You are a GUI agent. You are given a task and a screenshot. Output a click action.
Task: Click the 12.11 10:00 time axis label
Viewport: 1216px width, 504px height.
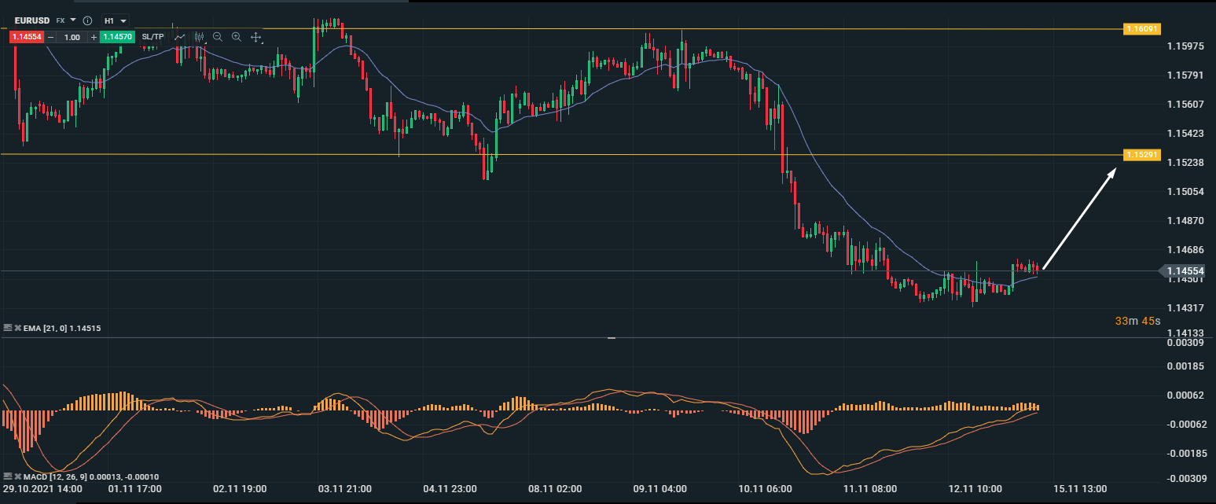[x=975, y=489]
